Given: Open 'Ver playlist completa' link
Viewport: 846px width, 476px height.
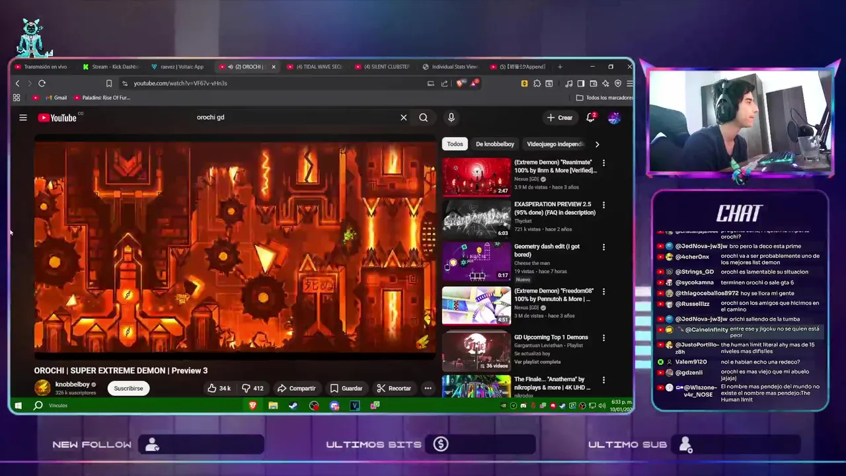Looking at the screenshot, I should click(537, 362).
